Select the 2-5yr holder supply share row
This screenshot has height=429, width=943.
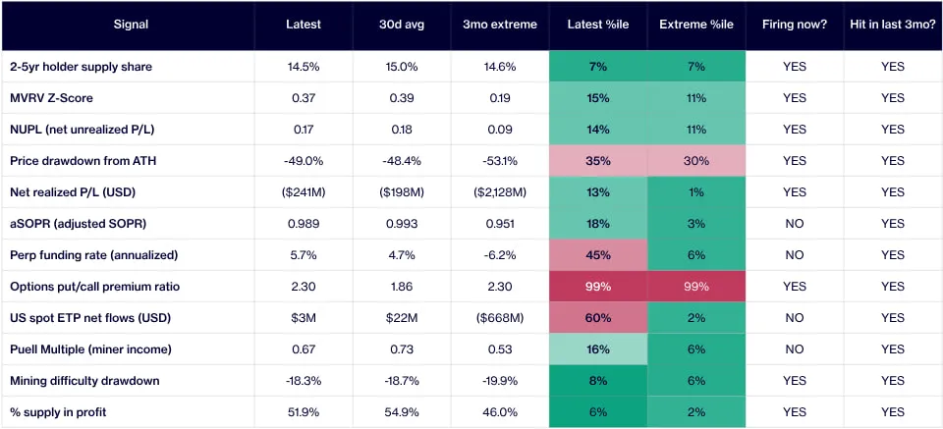471,67
